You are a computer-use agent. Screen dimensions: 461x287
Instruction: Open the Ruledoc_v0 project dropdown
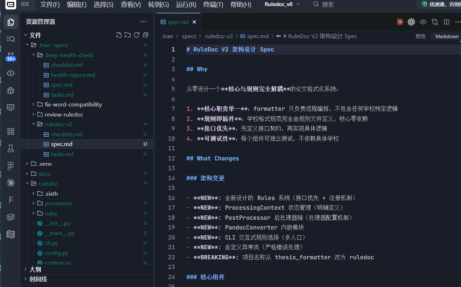tap(282, 4)
